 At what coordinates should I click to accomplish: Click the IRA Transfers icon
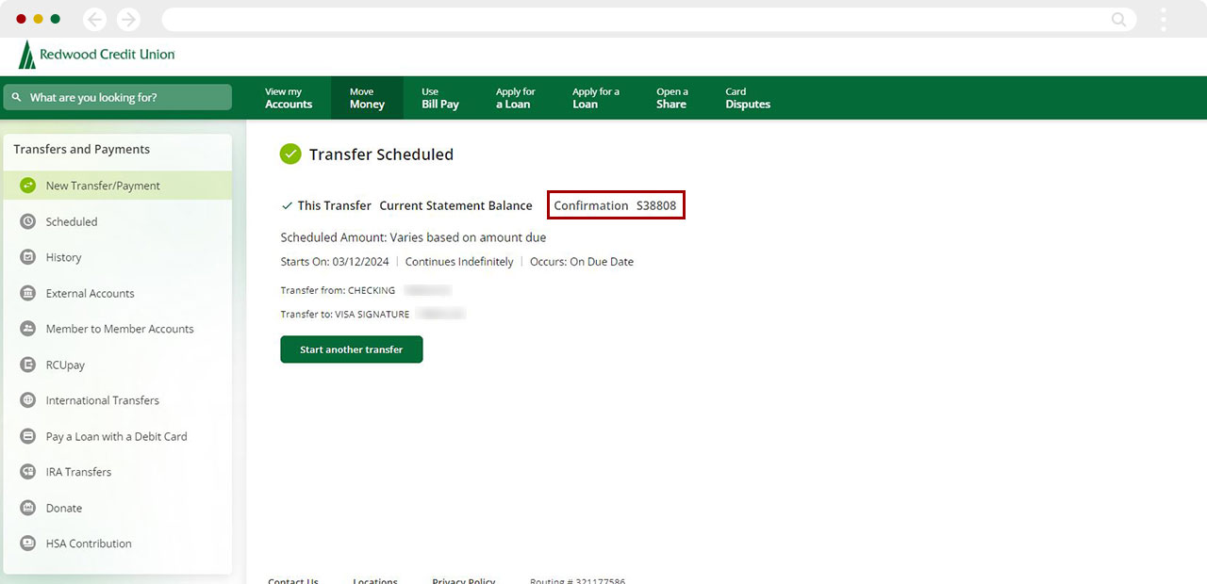click(27, 472)
